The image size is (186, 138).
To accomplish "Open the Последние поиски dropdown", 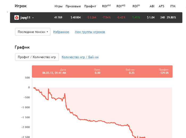I will 33,32.
